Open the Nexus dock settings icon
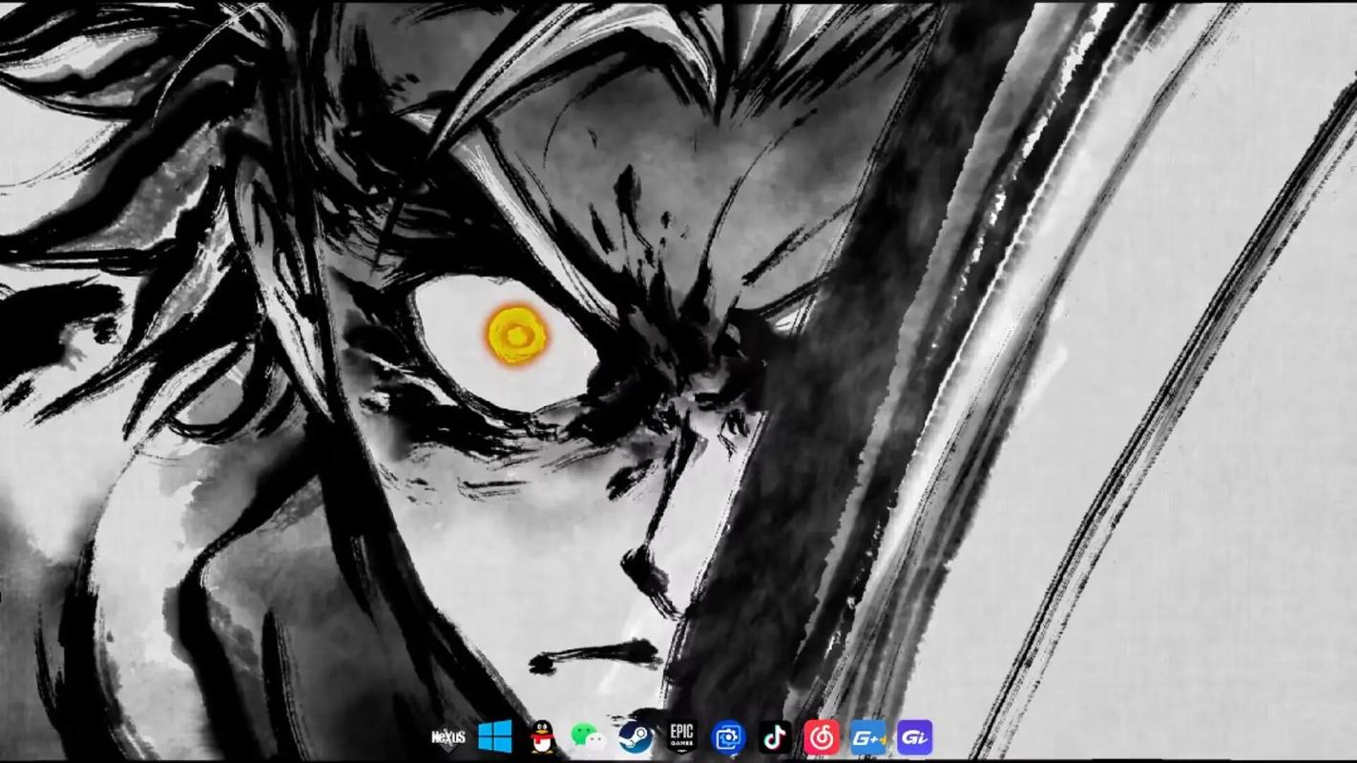Image resolution: width=1357 pixels, height=763 pixels. coord(449,737)
